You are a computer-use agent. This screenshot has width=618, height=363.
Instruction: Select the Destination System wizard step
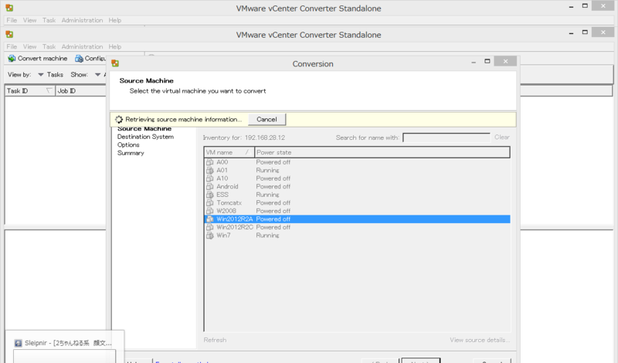point(145,137)
